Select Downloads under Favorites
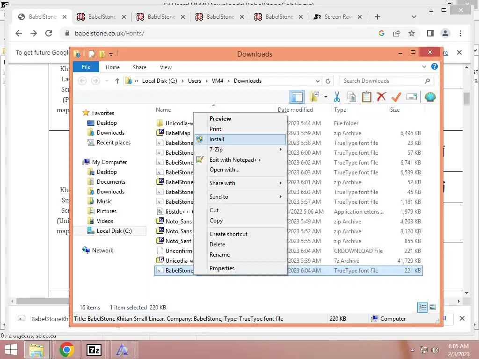This screenshot has width=479, height=359. pos(110,133)
